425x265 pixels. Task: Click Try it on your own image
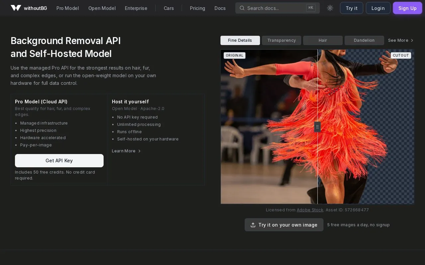click(x=284, y=225)
